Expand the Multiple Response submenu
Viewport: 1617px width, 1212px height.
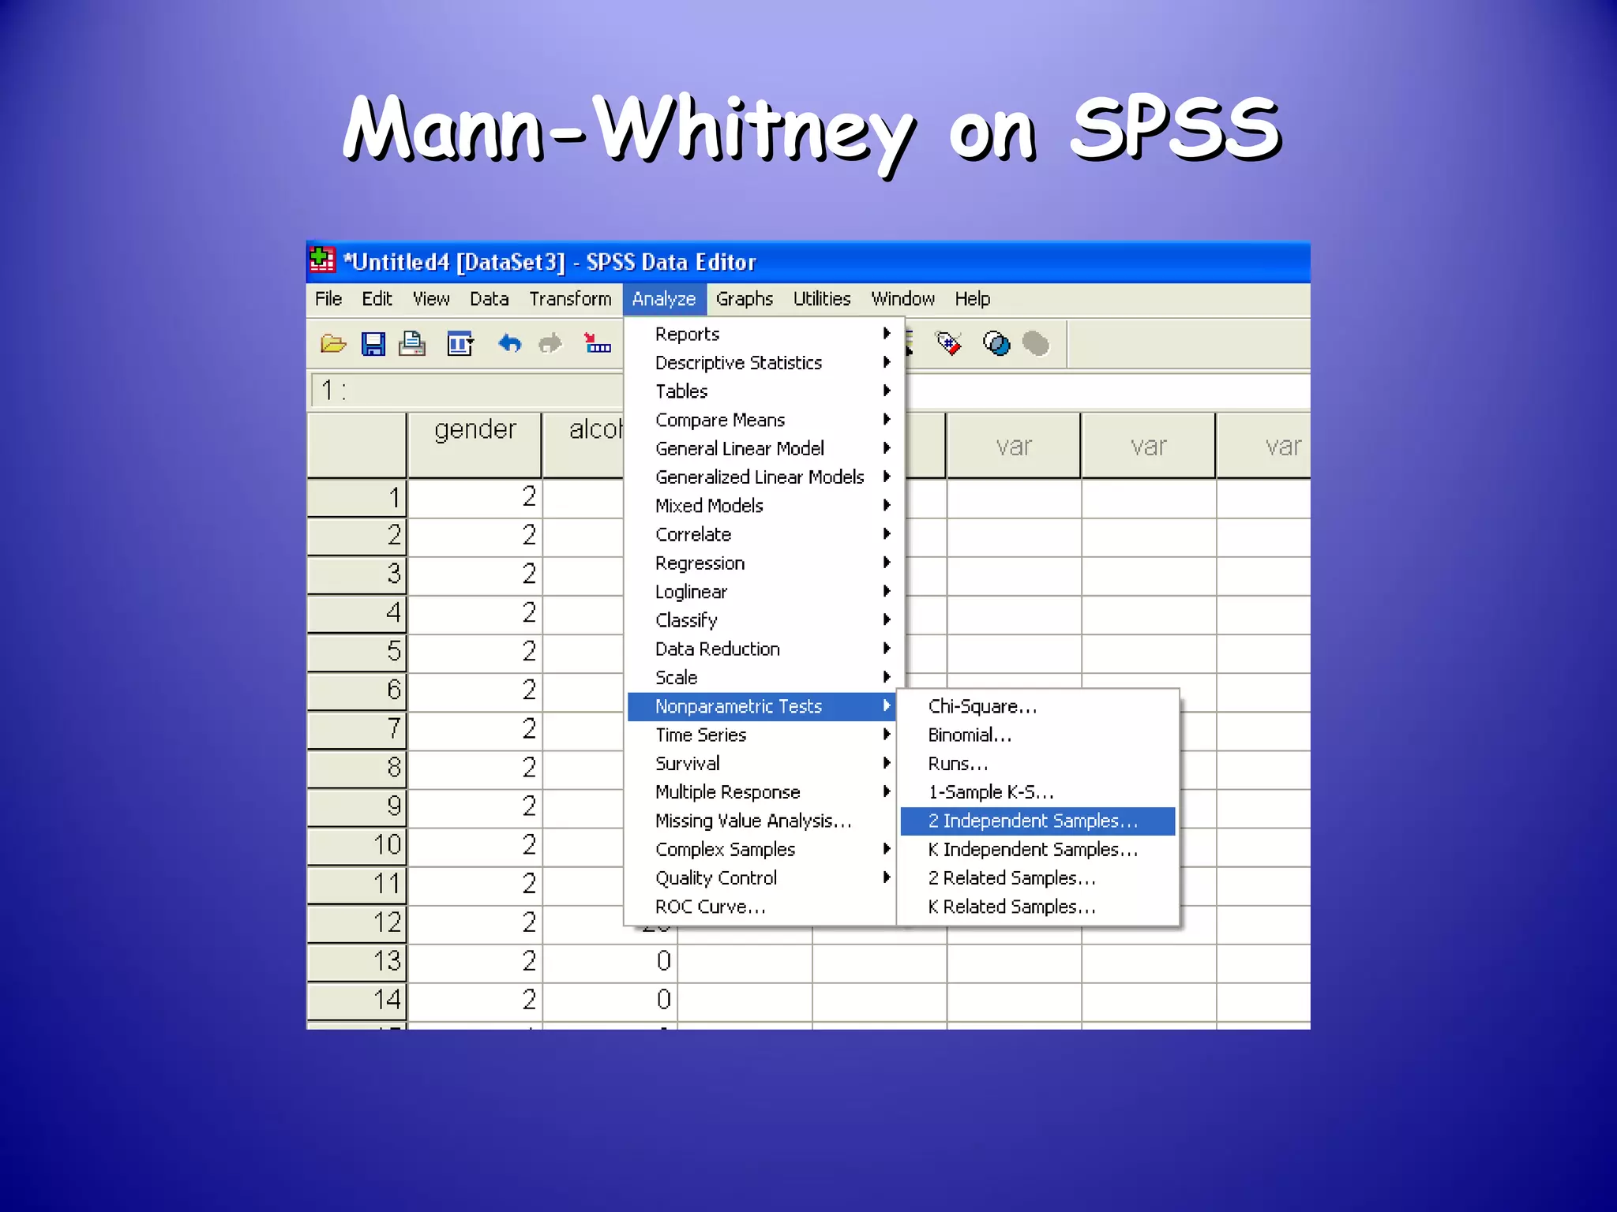point(760,791)
